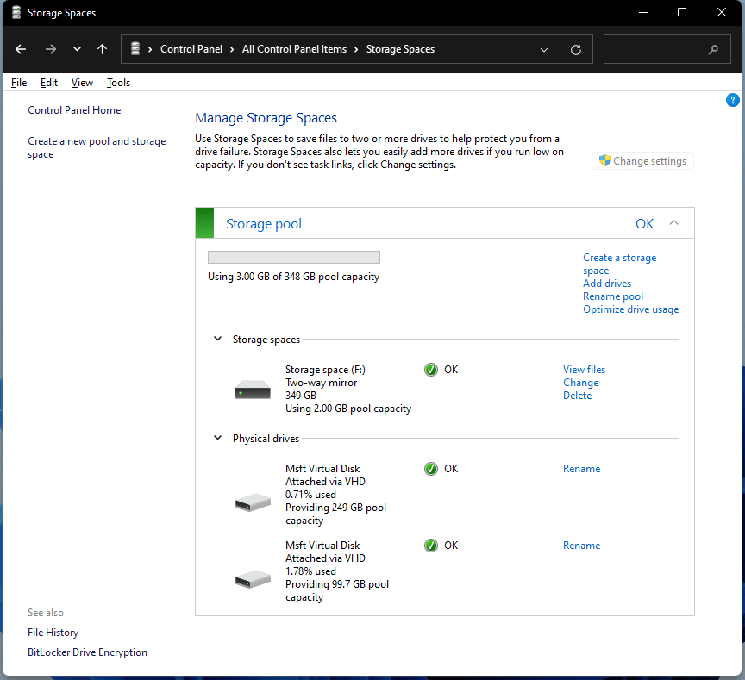Open BitLocker Drive Encryption from See also
The height and width of the screenshot is (680, 745).
coord(87,652)
